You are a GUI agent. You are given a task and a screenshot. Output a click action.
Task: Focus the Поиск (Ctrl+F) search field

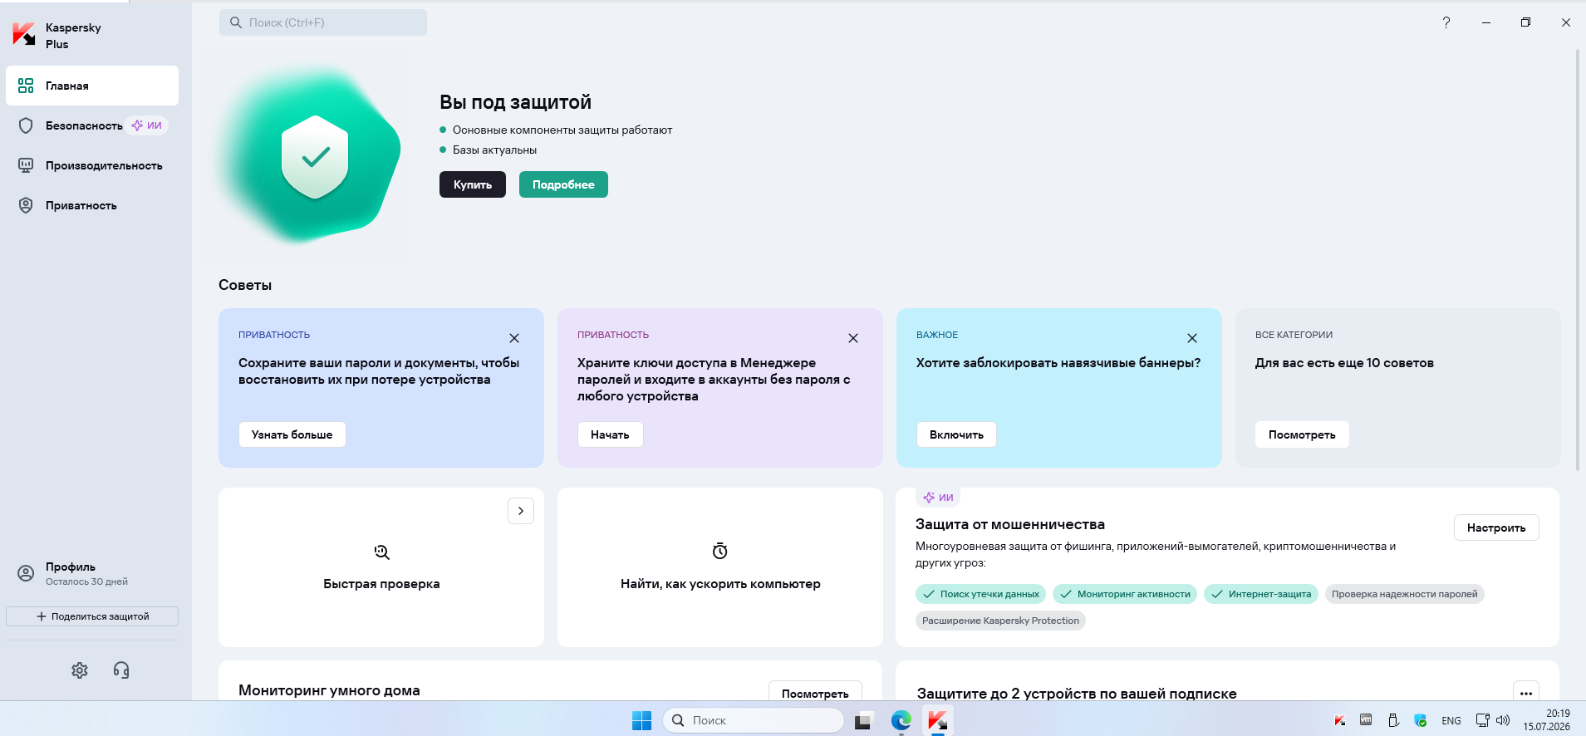(x=323, y=22)
